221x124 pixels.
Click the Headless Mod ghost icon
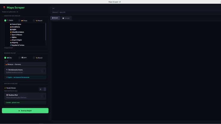point(7,95)
